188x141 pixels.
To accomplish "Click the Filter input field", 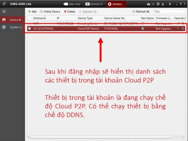I will [169, 12].
